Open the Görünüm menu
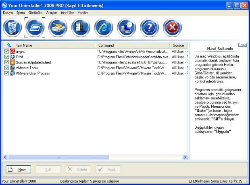Image resolution: width=250 pixels, height=185 pixels. pos(35,13)
